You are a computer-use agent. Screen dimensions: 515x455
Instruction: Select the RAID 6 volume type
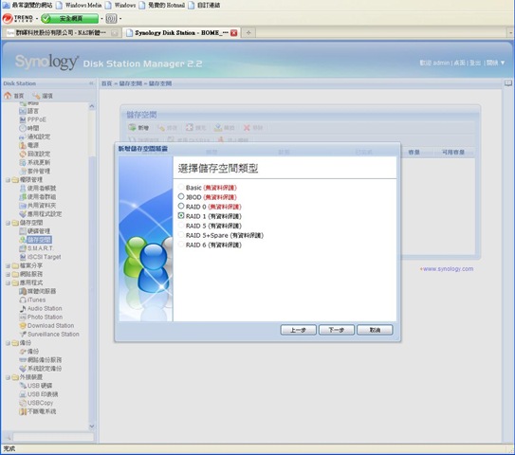coord(181,245)
